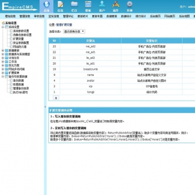Expand the 工作流 tree folder
Screen dimensions: 195x195
click(3, 61)
